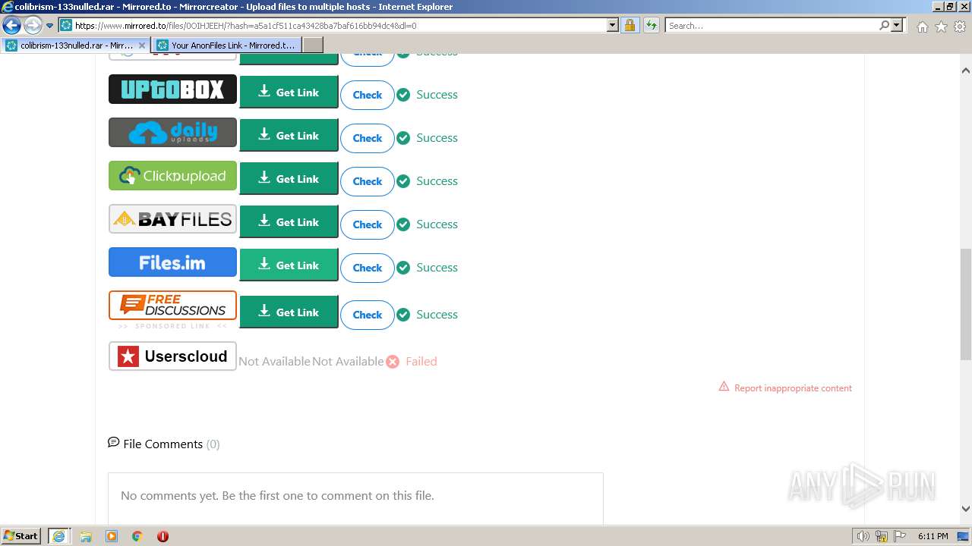972x546 pixels.
Task: Click Internet Explorer taskbar icon
Action: click(x=58, y=536)
